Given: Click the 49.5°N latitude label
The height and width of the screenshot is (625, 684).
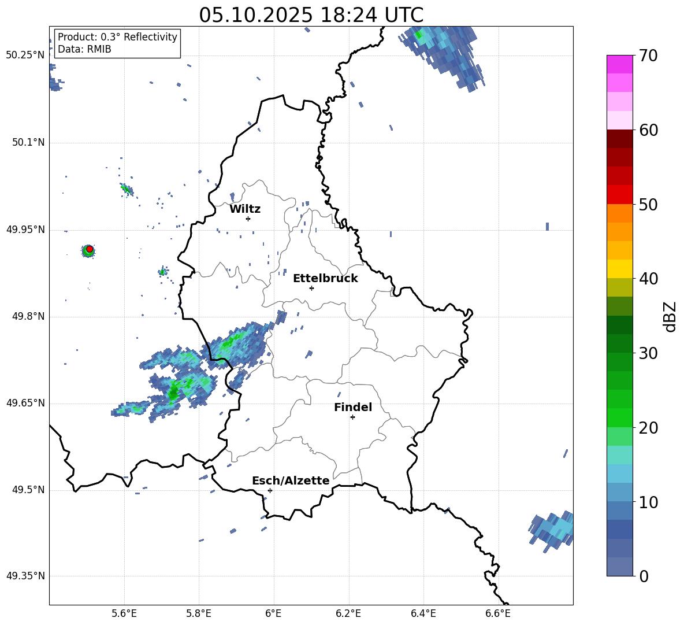Looking at the screenshot, I should [x=28, y=490].
